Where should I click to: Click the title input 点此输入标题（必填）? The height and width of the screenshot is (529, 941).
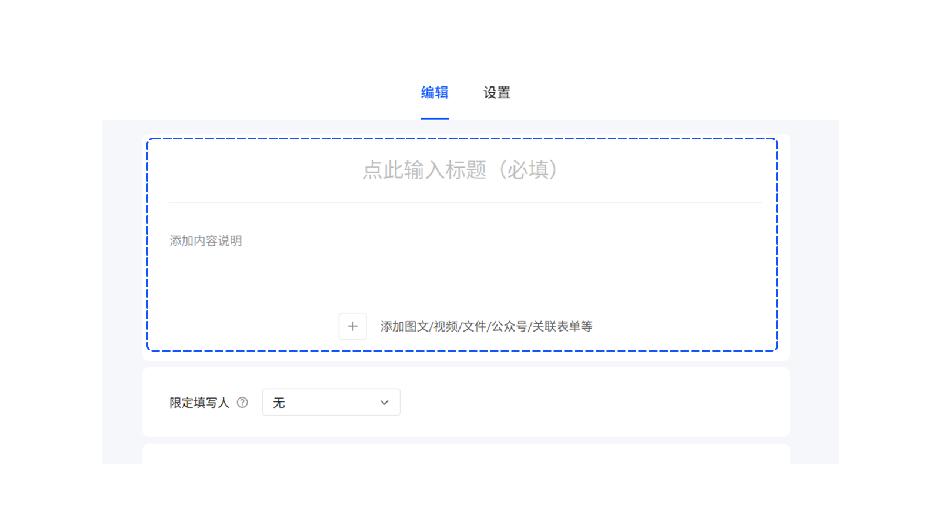tap(461, 169)
